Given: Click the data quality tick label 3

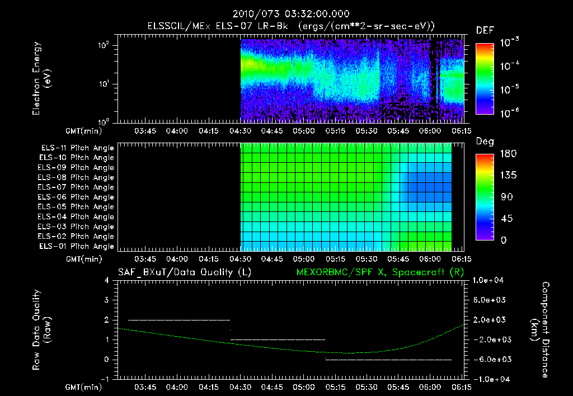Looking at the screenshot, I should click(x=107, y=300).
